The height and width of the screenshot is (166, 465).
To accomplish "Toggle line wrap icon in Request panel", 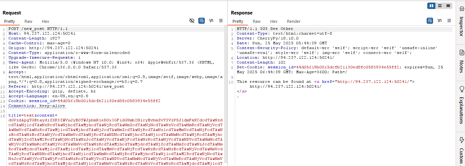I will coord(202,21).
